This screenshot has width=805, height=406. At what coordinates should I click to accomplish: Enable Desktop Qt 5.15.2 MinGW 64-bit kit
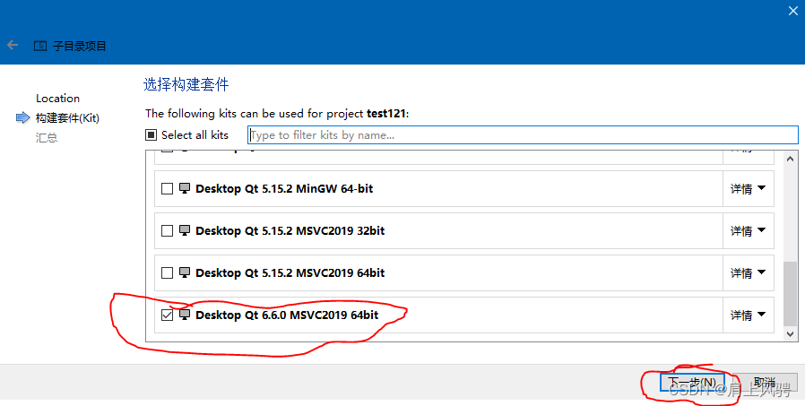tap(168, 189)
